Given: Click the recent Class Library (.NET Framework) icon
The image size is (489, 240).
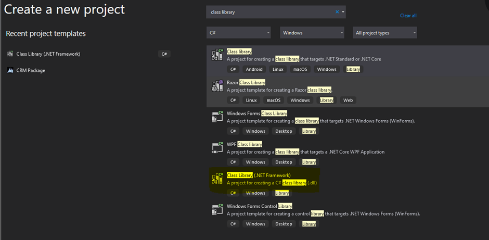Looking at the screenshot, I should click(x=10, y=54).
